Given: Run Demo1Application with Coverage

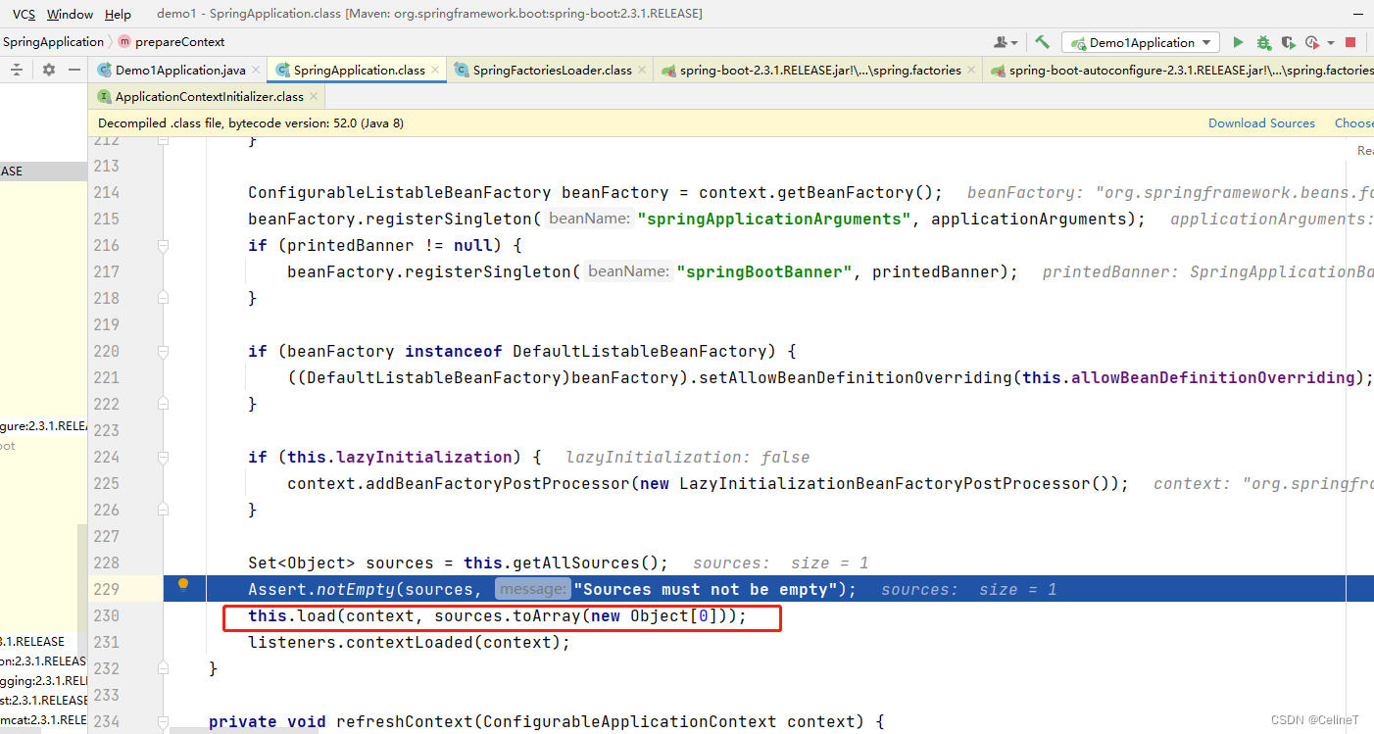Looking at the screenshot, I should 1287,42.
